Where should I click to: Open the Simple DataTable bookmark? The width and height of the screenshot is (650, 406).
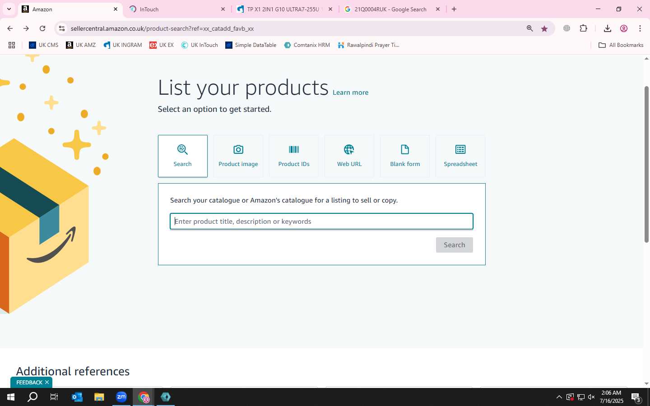tap(251, 45)
